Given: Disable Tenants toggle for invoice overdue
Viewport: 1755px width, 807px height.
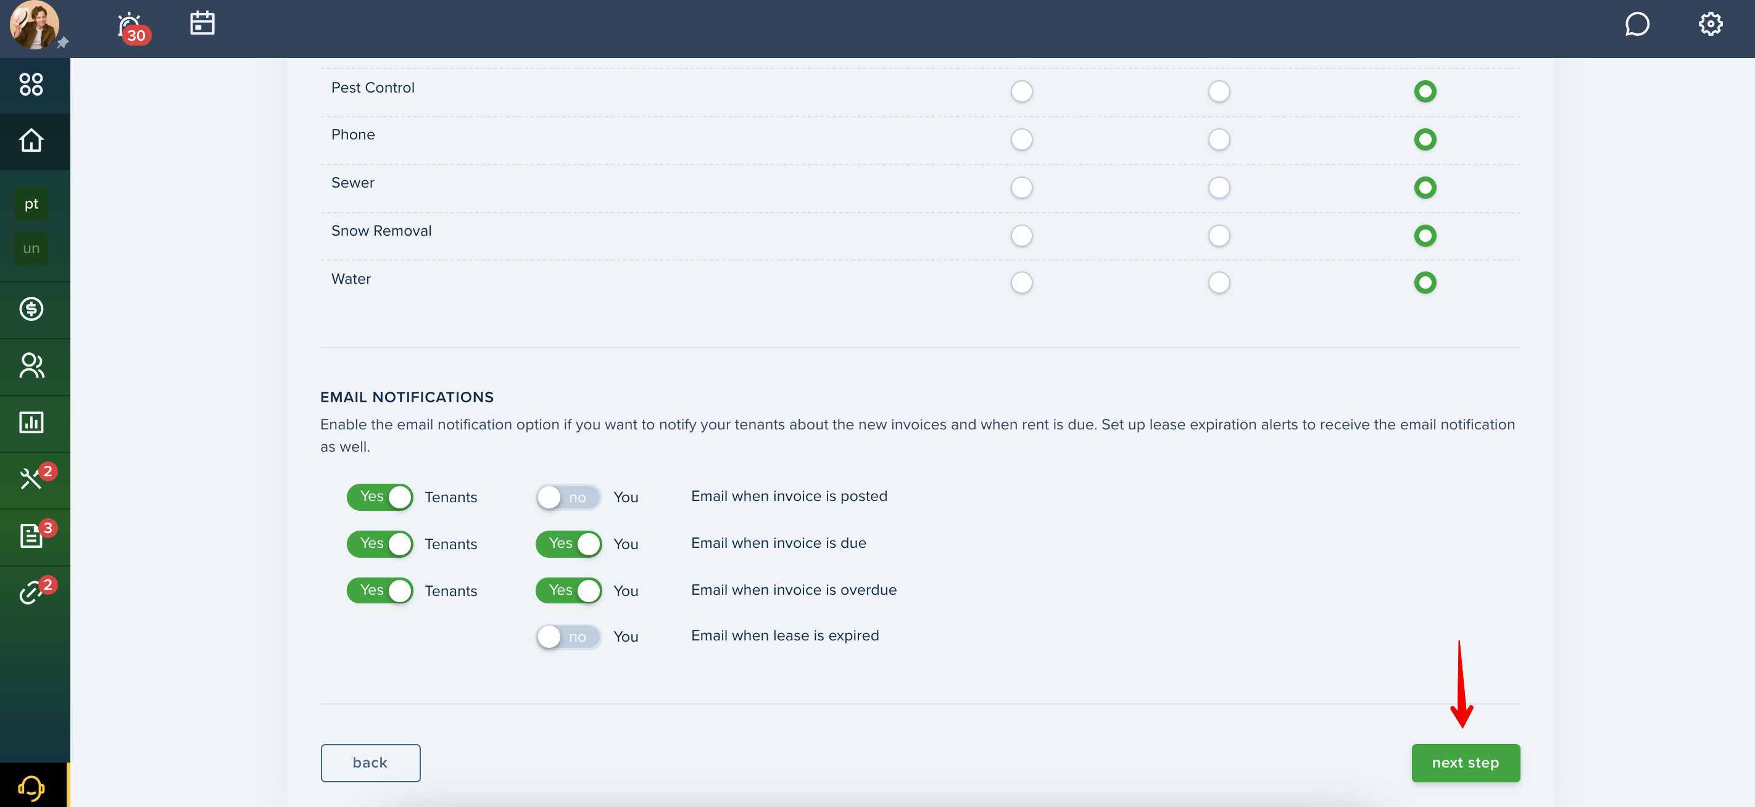Looking at the screenshot, I should (x=380, y=590).
